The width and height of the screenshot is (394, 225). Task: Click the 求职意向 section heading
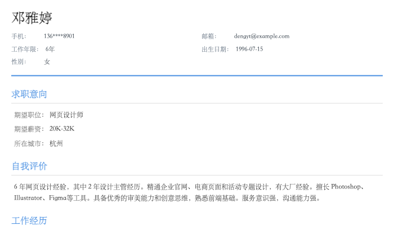coord(29,94)
